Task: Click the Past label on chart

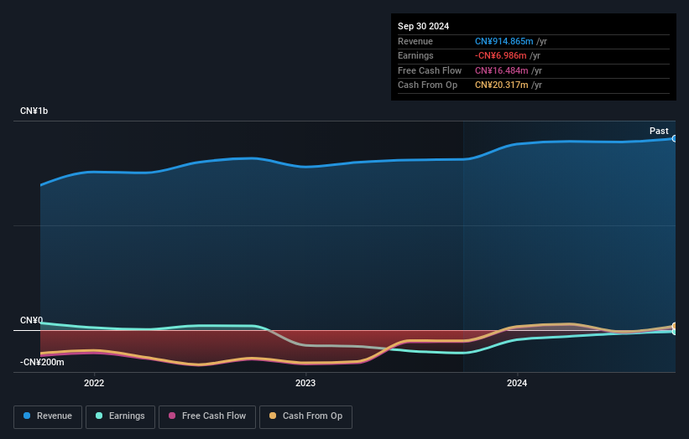Action: point(659,131)
